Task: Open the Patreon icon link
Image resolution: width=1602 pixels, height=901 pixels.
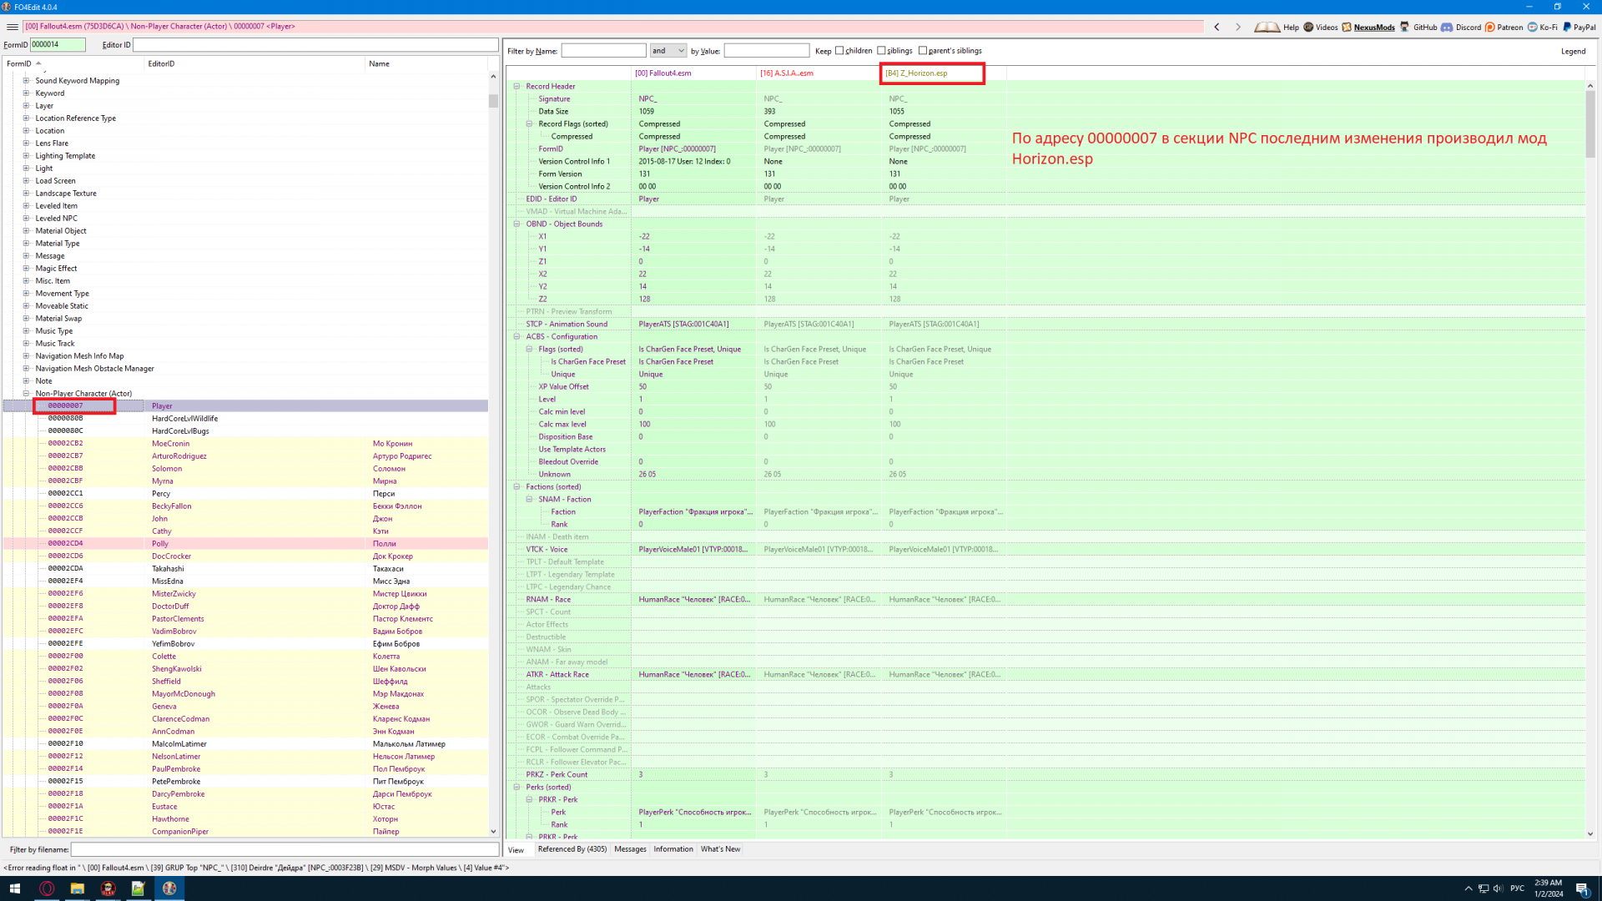Action: [1490, 27]
